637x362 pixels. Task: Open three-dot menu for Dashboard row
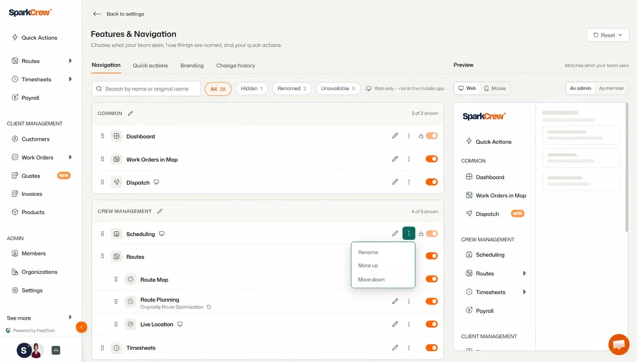point(409,136)
